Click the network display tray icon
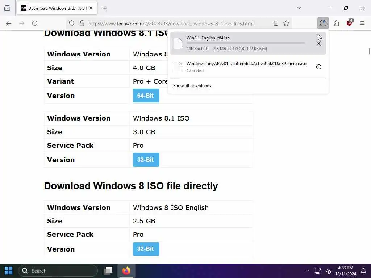 (x=317, y=271)
